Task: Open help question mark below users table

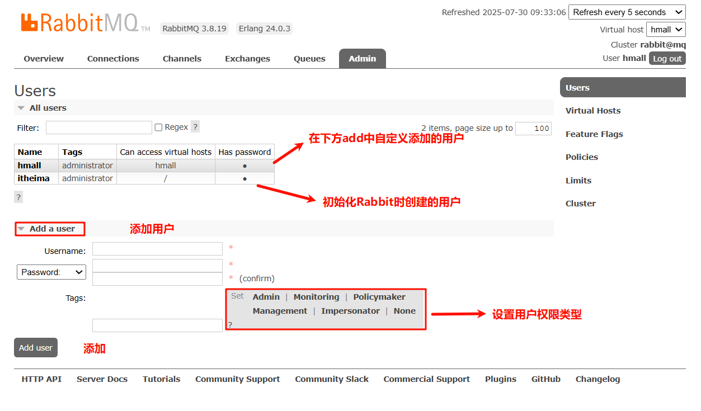Action: [x=18, y=197]
